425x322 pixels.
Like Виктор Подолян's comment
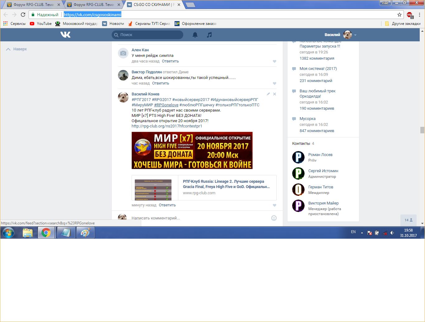274,84
